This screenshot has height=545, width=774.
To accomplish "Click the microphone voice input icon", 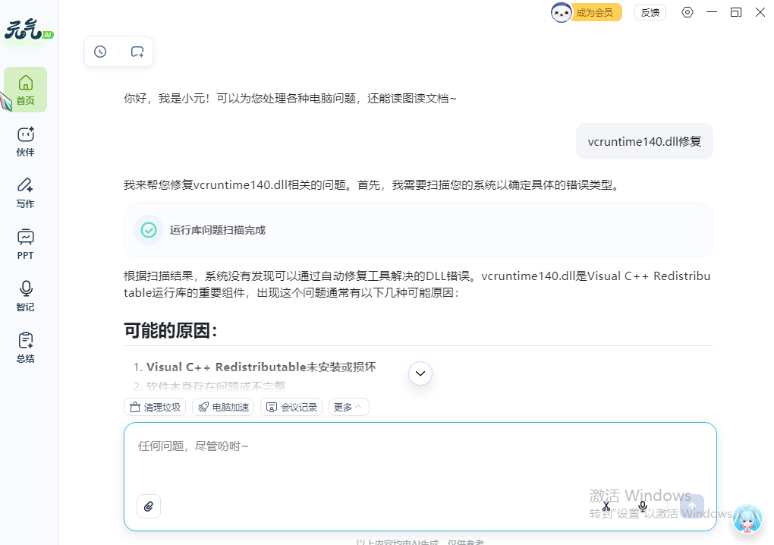I will [x=643, y=506].
